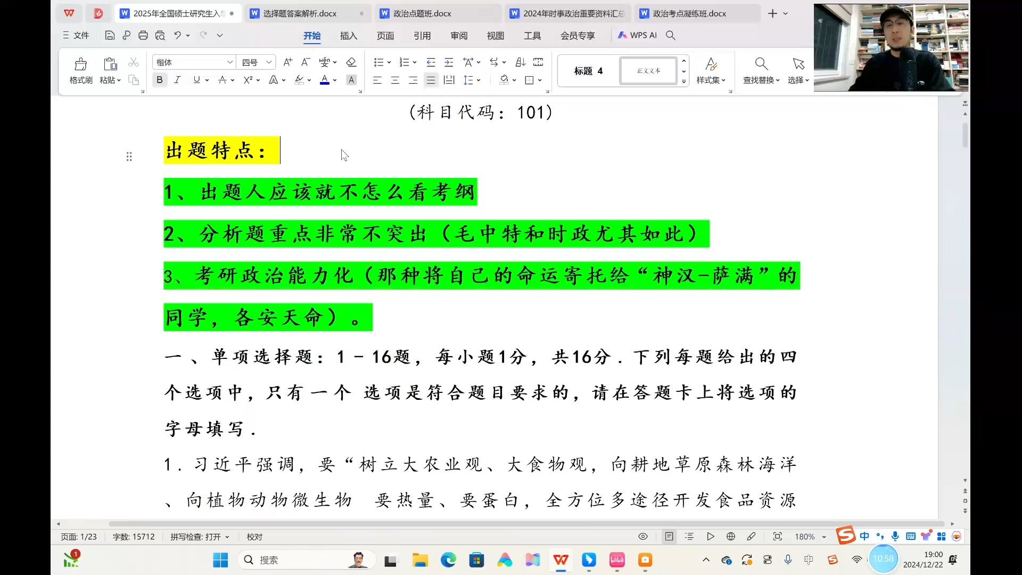This screenshot has height=575, width=1022.
Task: Toggle justify alignment
Action: [431, 80]
